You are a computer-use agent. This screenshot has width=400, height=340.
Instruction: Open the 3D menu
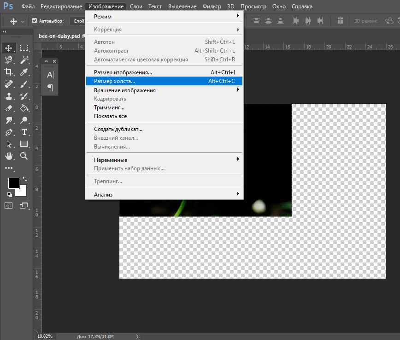(x=230, y=6)
